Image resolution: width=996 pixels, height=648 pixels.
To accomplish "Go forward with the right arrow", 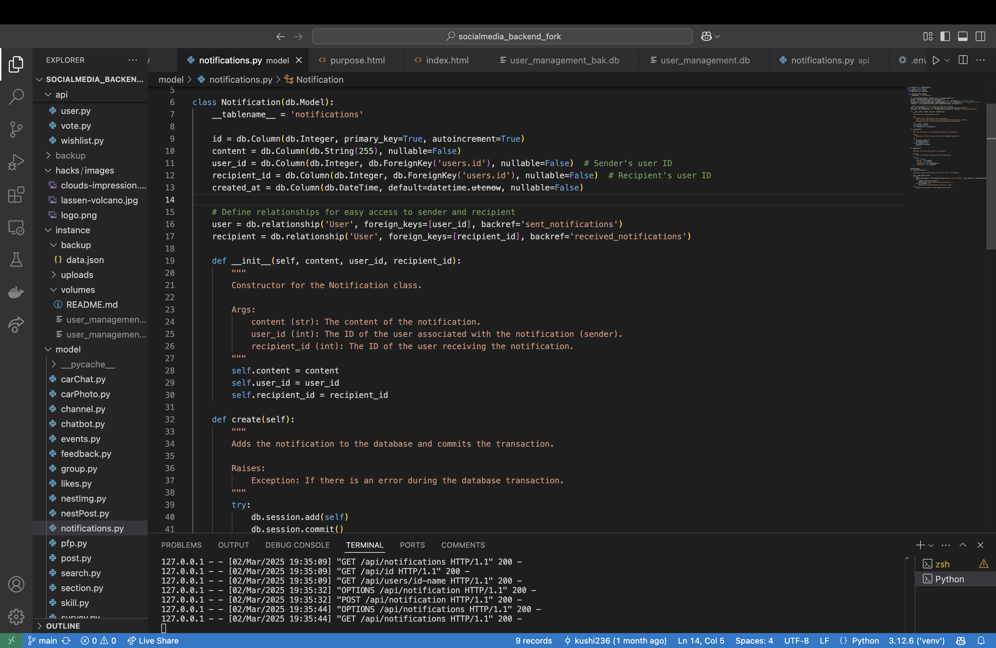I will (298, 36).
